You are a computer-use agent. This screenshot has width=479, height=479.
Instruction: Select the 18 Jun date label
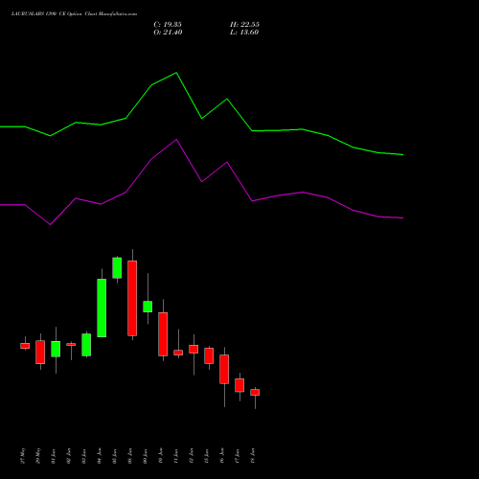pos(253,456)
